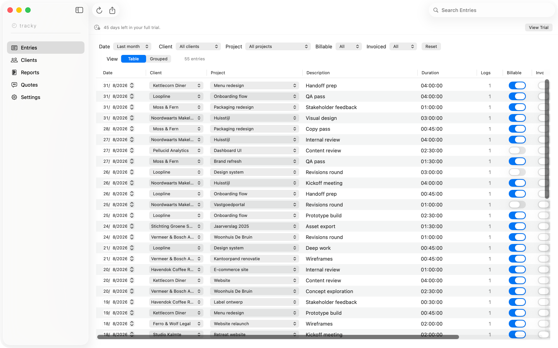Click date stepper in Asset export row
558x348 pixels.
(132, 227)
